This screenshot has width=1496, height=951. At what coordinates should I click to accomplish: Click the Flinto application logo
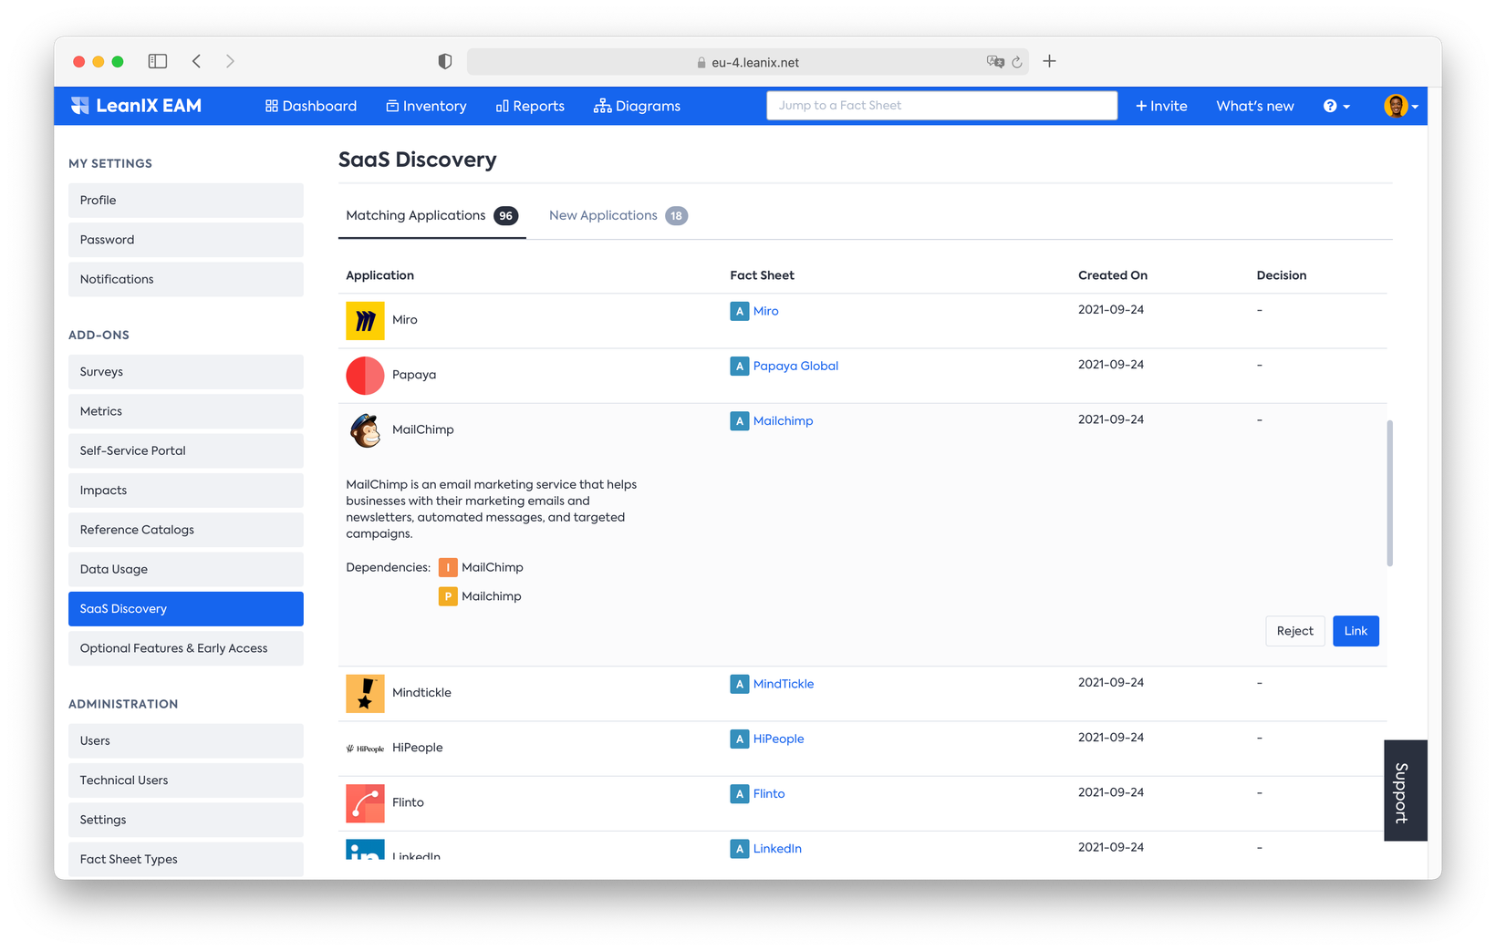[x=365, y=803]
